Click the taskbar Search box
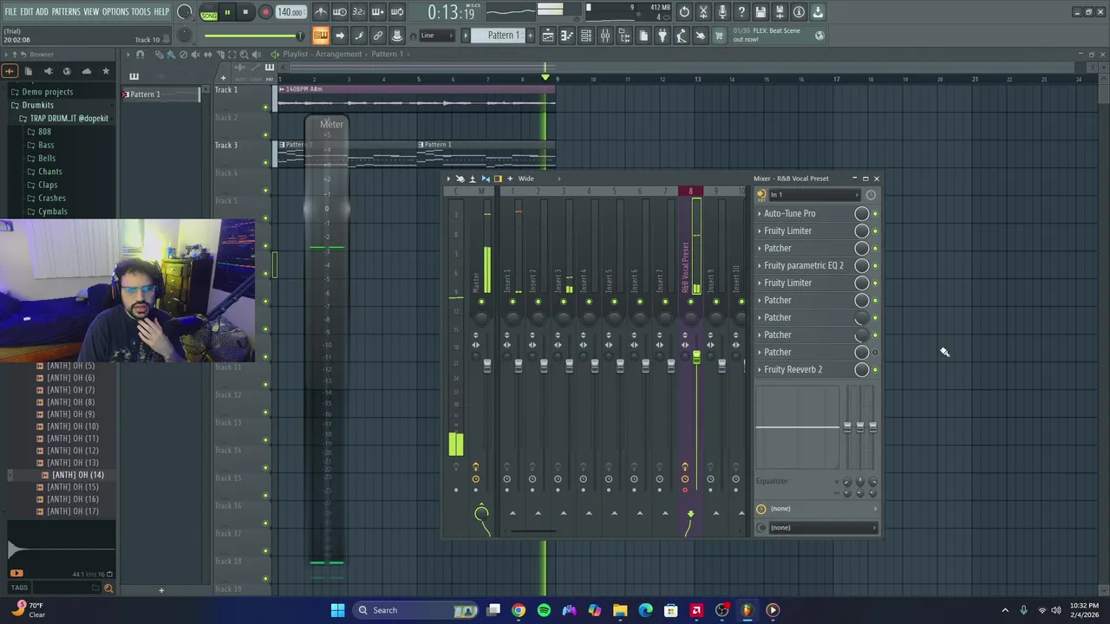The width and height of the screenshot is (1110, 624). (417, 610)
